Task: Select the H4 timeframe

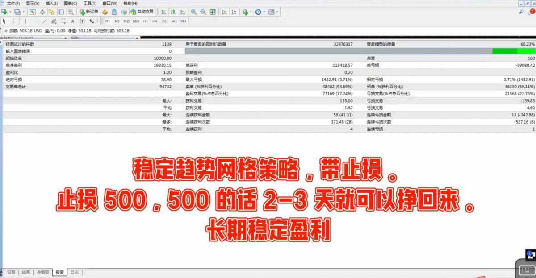Action: [x=155, y=21]
